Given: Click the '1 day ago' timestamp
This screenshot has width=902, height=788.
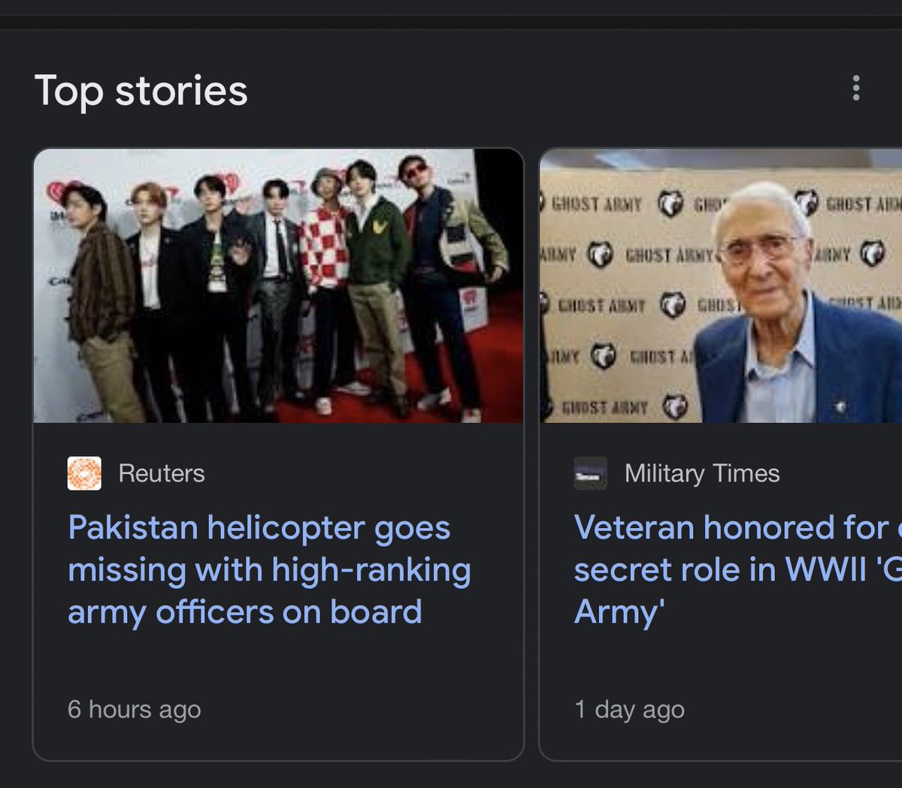Looking at the screenshot, I should 629,709.
